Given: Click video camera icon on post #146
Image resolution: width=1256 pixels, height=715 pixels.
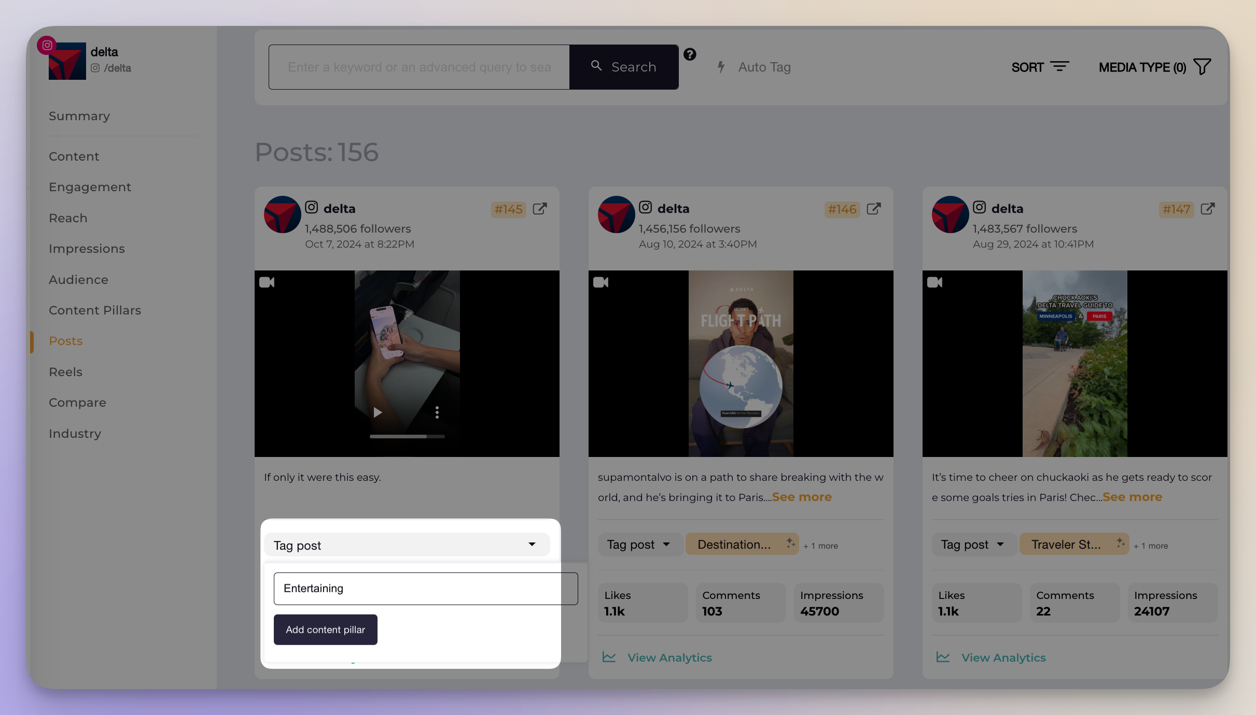Looking at the screenshot, I should pos(601,282).
